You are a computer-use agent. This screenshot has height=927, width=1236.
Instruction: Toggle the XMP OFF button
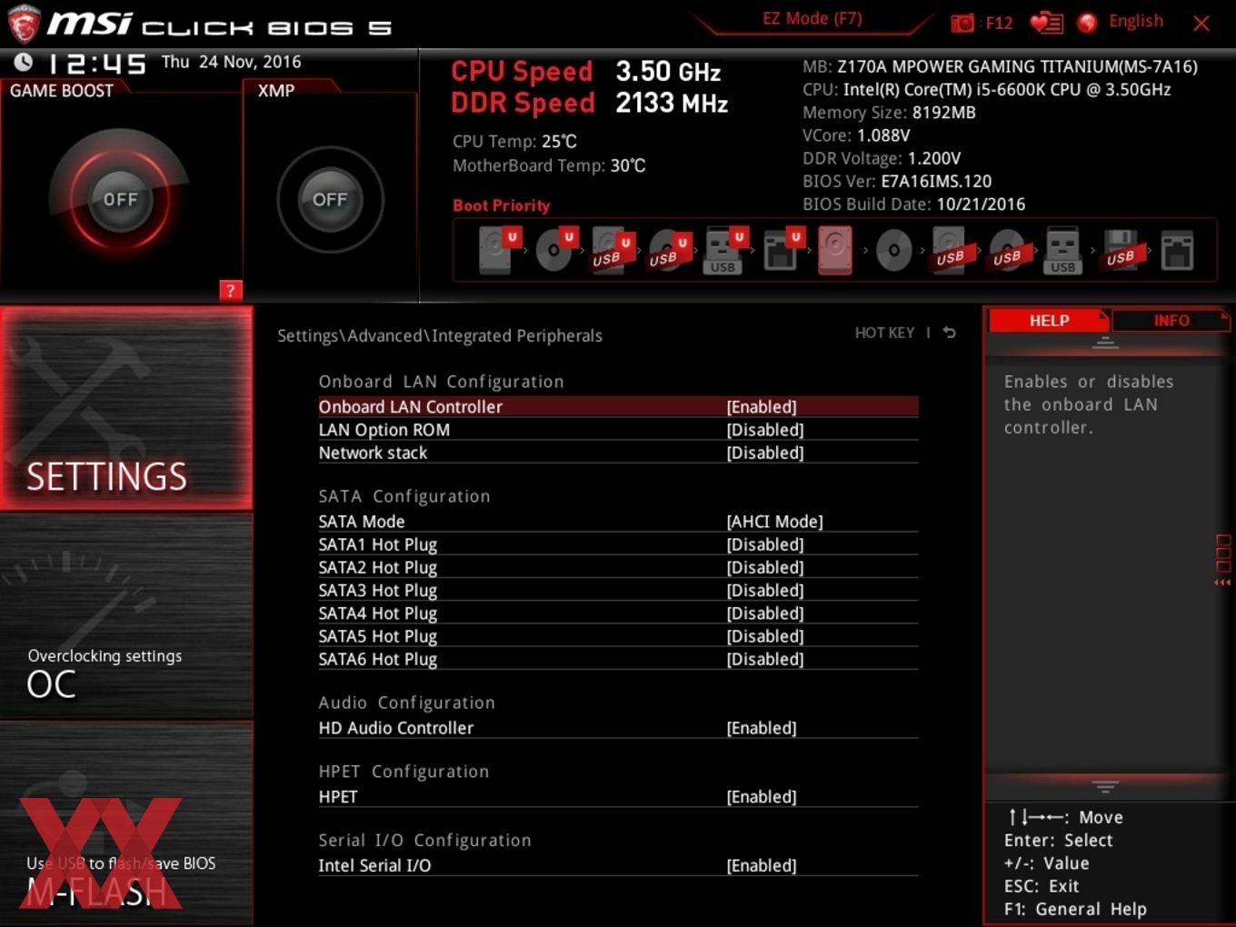coord(330,199)
